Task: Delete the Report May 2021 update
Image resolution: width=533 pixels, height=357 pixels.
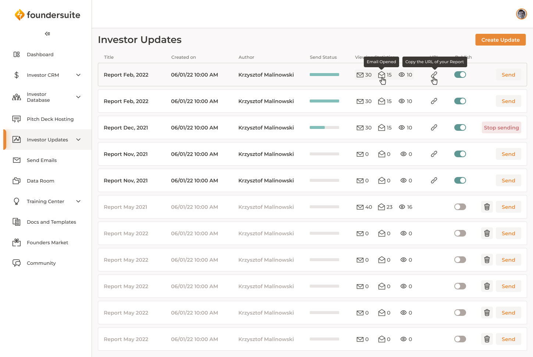Action: point(487,207)
